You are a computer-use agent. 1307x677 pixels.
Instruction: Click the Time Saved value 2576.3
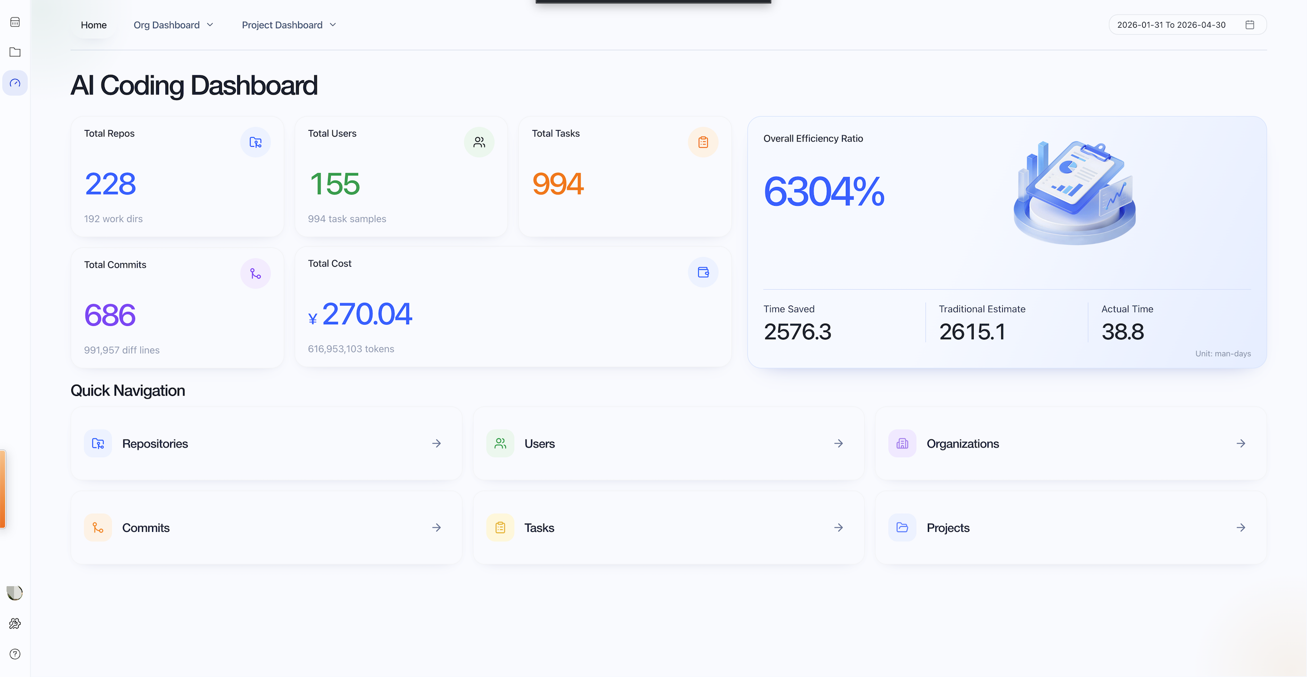(x=798, y=332)
